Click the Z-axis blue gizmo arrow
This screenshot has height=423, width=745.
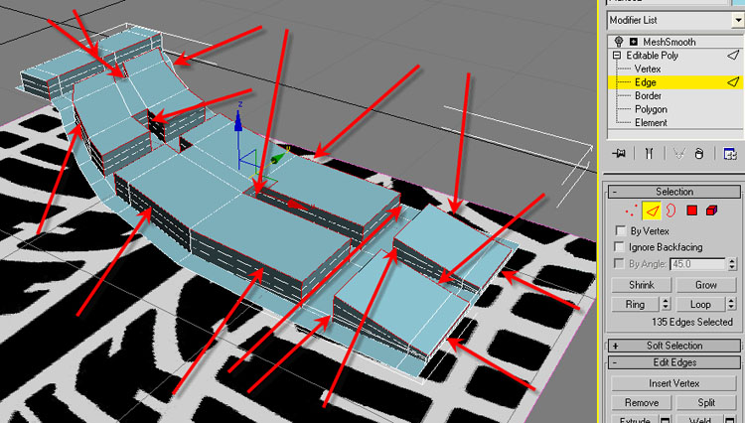coord(238,112)
